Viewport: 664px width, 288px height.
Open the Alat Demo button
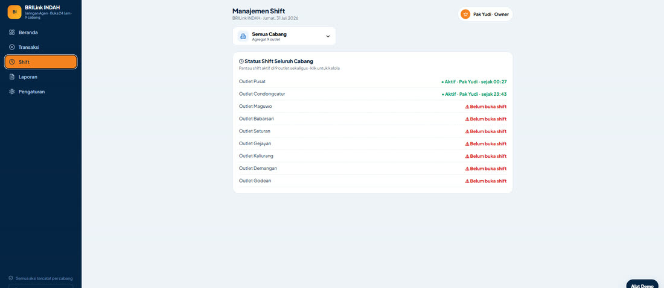tap(642, 284)
